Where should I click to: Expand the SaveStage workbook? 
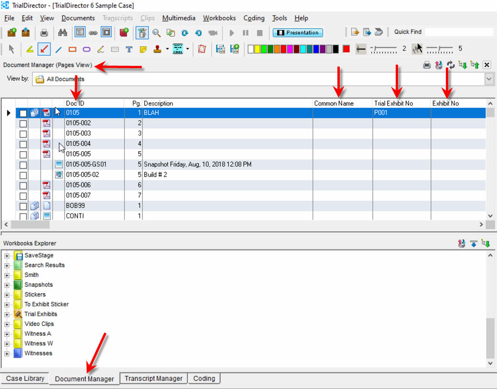(7, 256)
